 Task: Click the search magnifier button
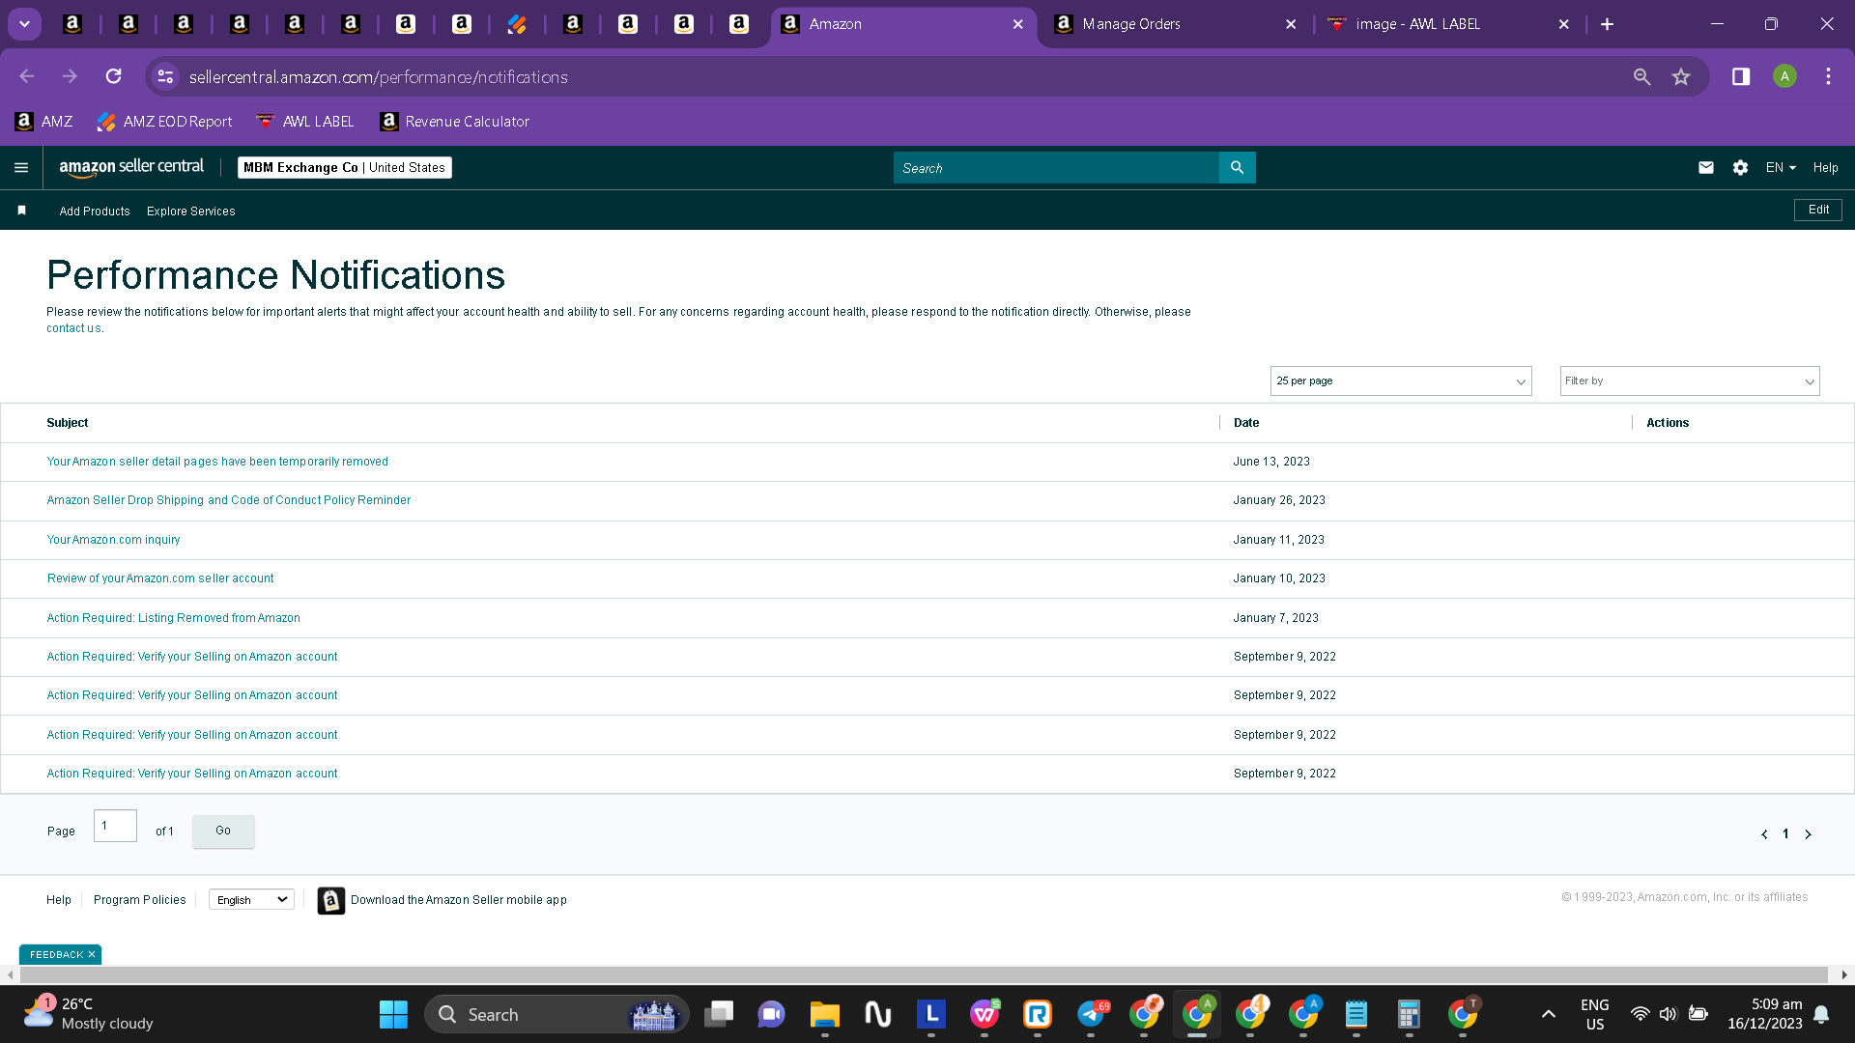point(1237,168)
